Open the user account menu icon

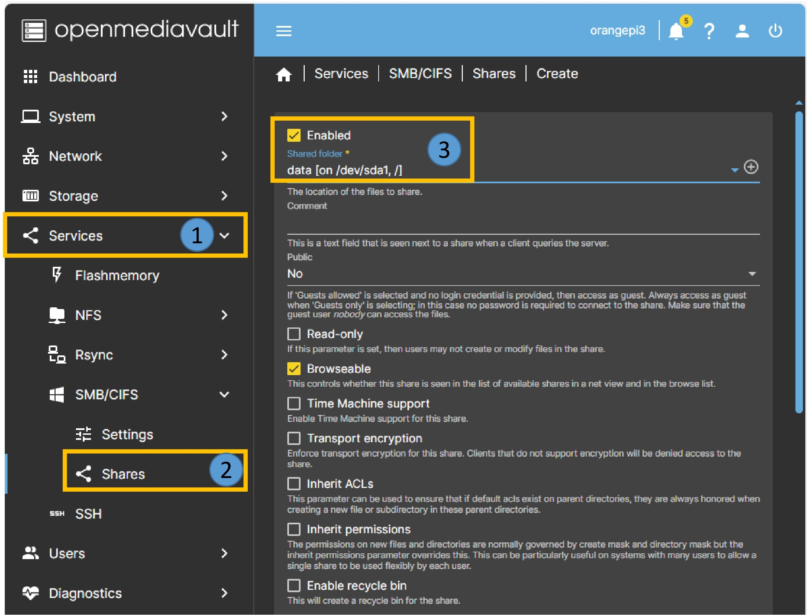(x=742, y=31)
